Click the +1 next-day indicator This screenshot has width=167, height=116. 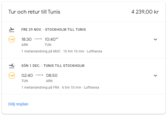57,38
